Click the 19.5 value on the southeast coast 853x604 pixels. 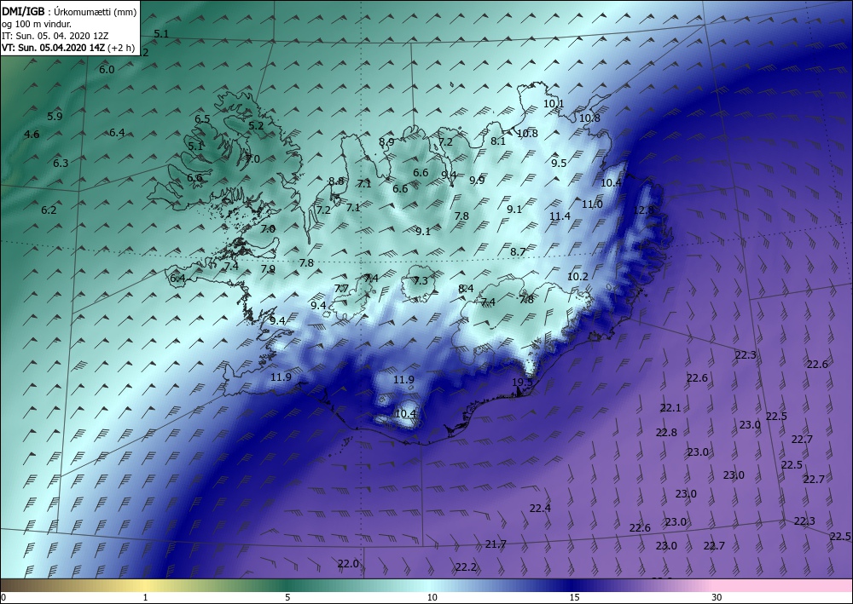522,383
